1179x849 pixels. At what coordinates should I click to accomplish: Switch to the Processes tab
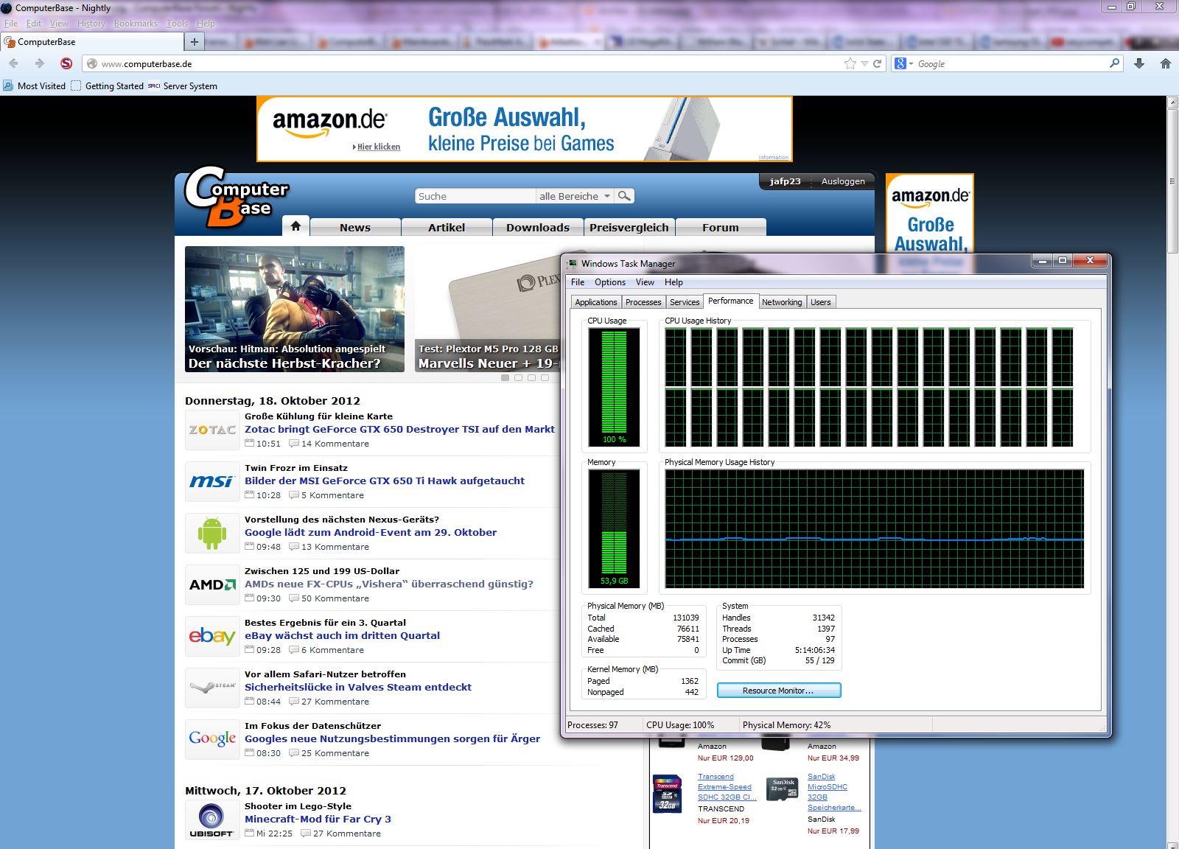click(643, 302)
